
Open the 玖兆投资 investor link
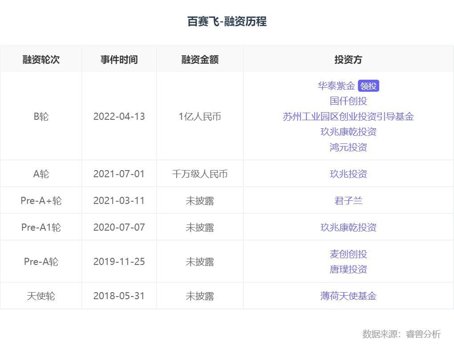pyautogui.click(x=349, y=174)
